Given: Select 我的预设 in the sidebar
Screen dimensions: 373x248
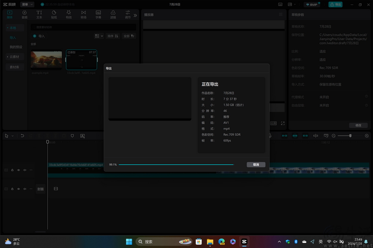Looking at the screenshot, I should click(16, 47).
